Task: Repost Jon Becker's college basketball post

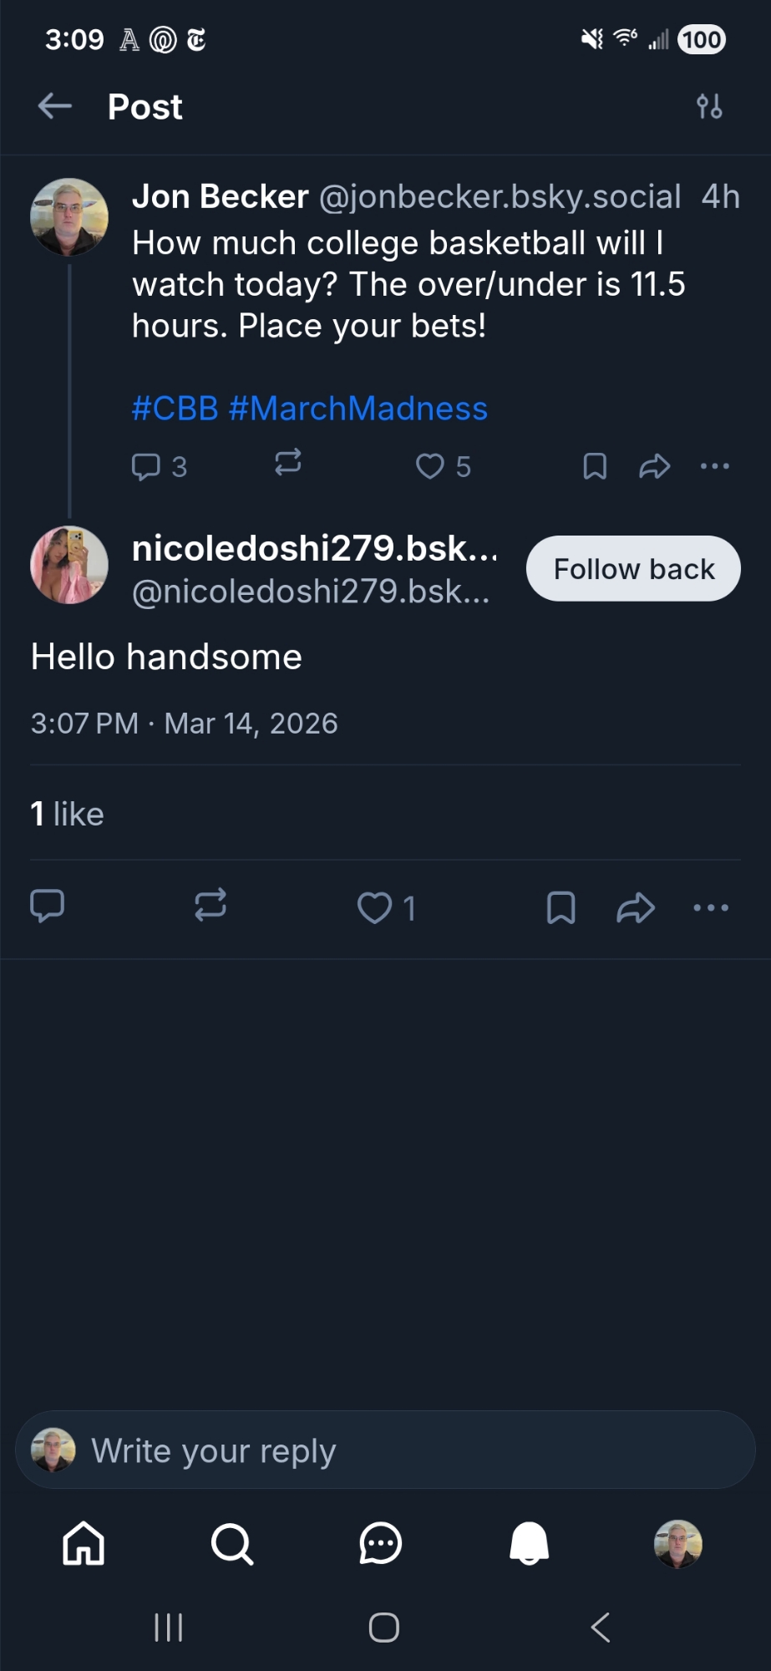Action: pyautogui.click(x=288, y=463)
